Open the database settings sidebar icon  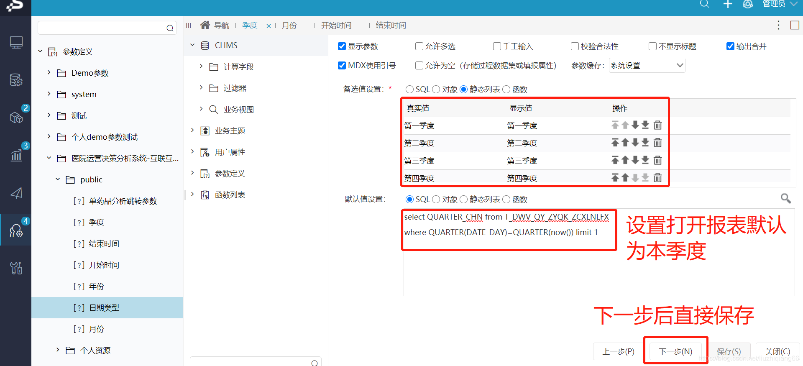(x=16, y=79)
